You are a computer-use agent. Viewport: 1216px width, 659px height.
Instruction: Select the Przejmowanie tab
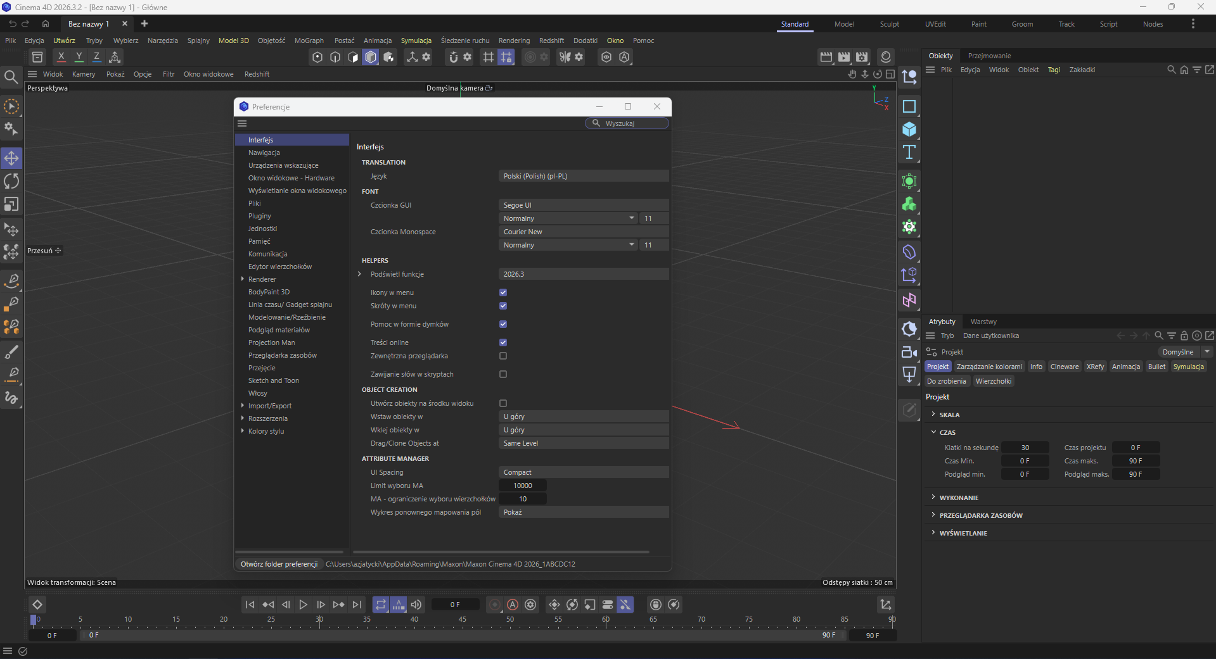tap(989, 56)
